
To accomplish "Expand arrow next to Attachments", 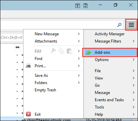I will [79, 41].
